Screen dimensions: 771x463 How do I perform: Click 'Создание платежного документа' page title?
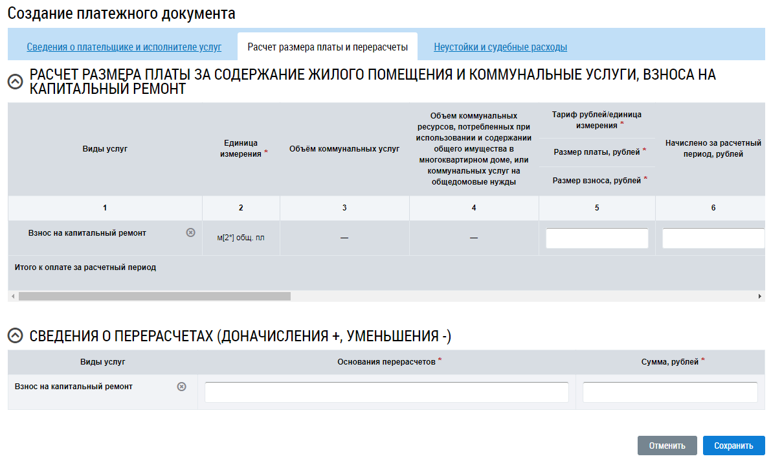tap(122, 14)
